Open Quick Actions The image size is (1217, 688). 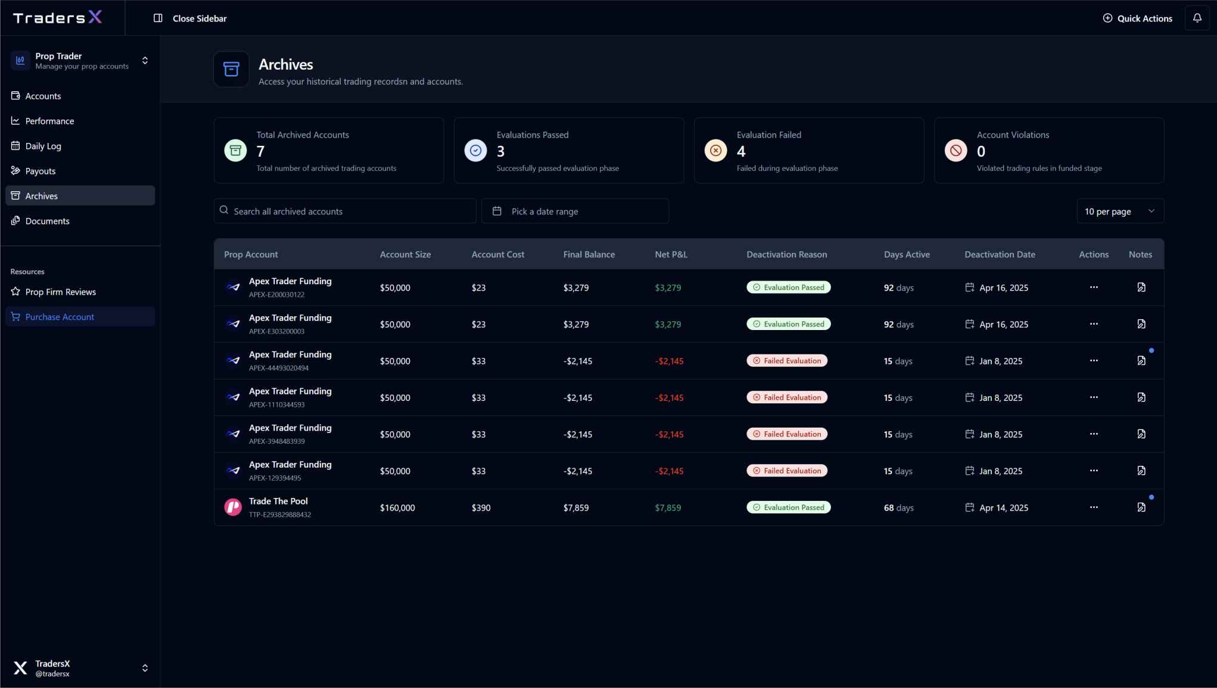[x=1137, y=18]
